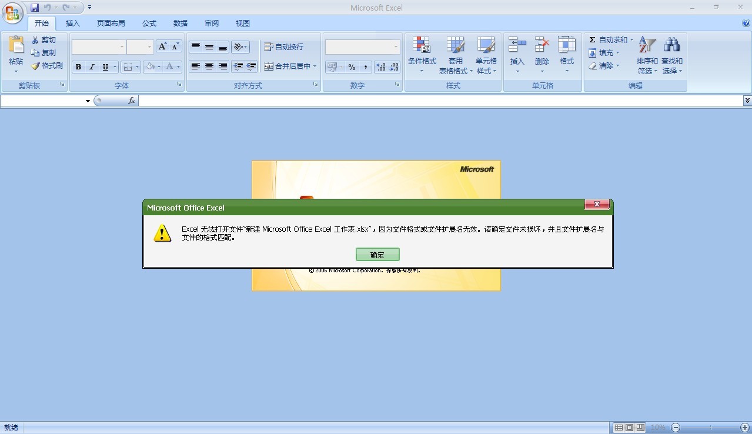
Task: Click the cell borders icon
Action: pyautogui.click(x=128, y=67)
